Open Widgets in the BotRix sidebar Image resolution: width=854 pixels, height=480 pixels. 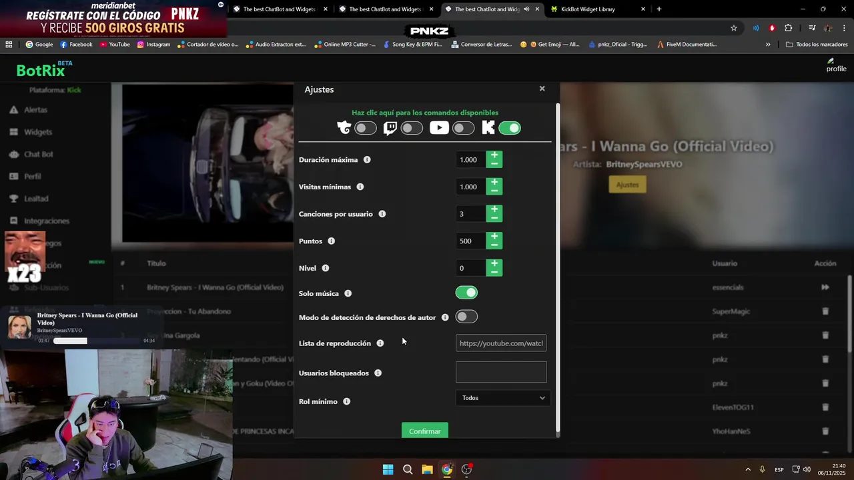click(x=38, y=132)
